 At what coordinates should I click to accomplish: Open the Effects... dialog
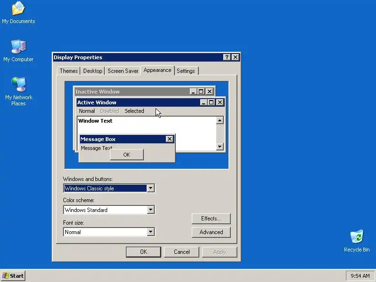(x=211, y=219)
